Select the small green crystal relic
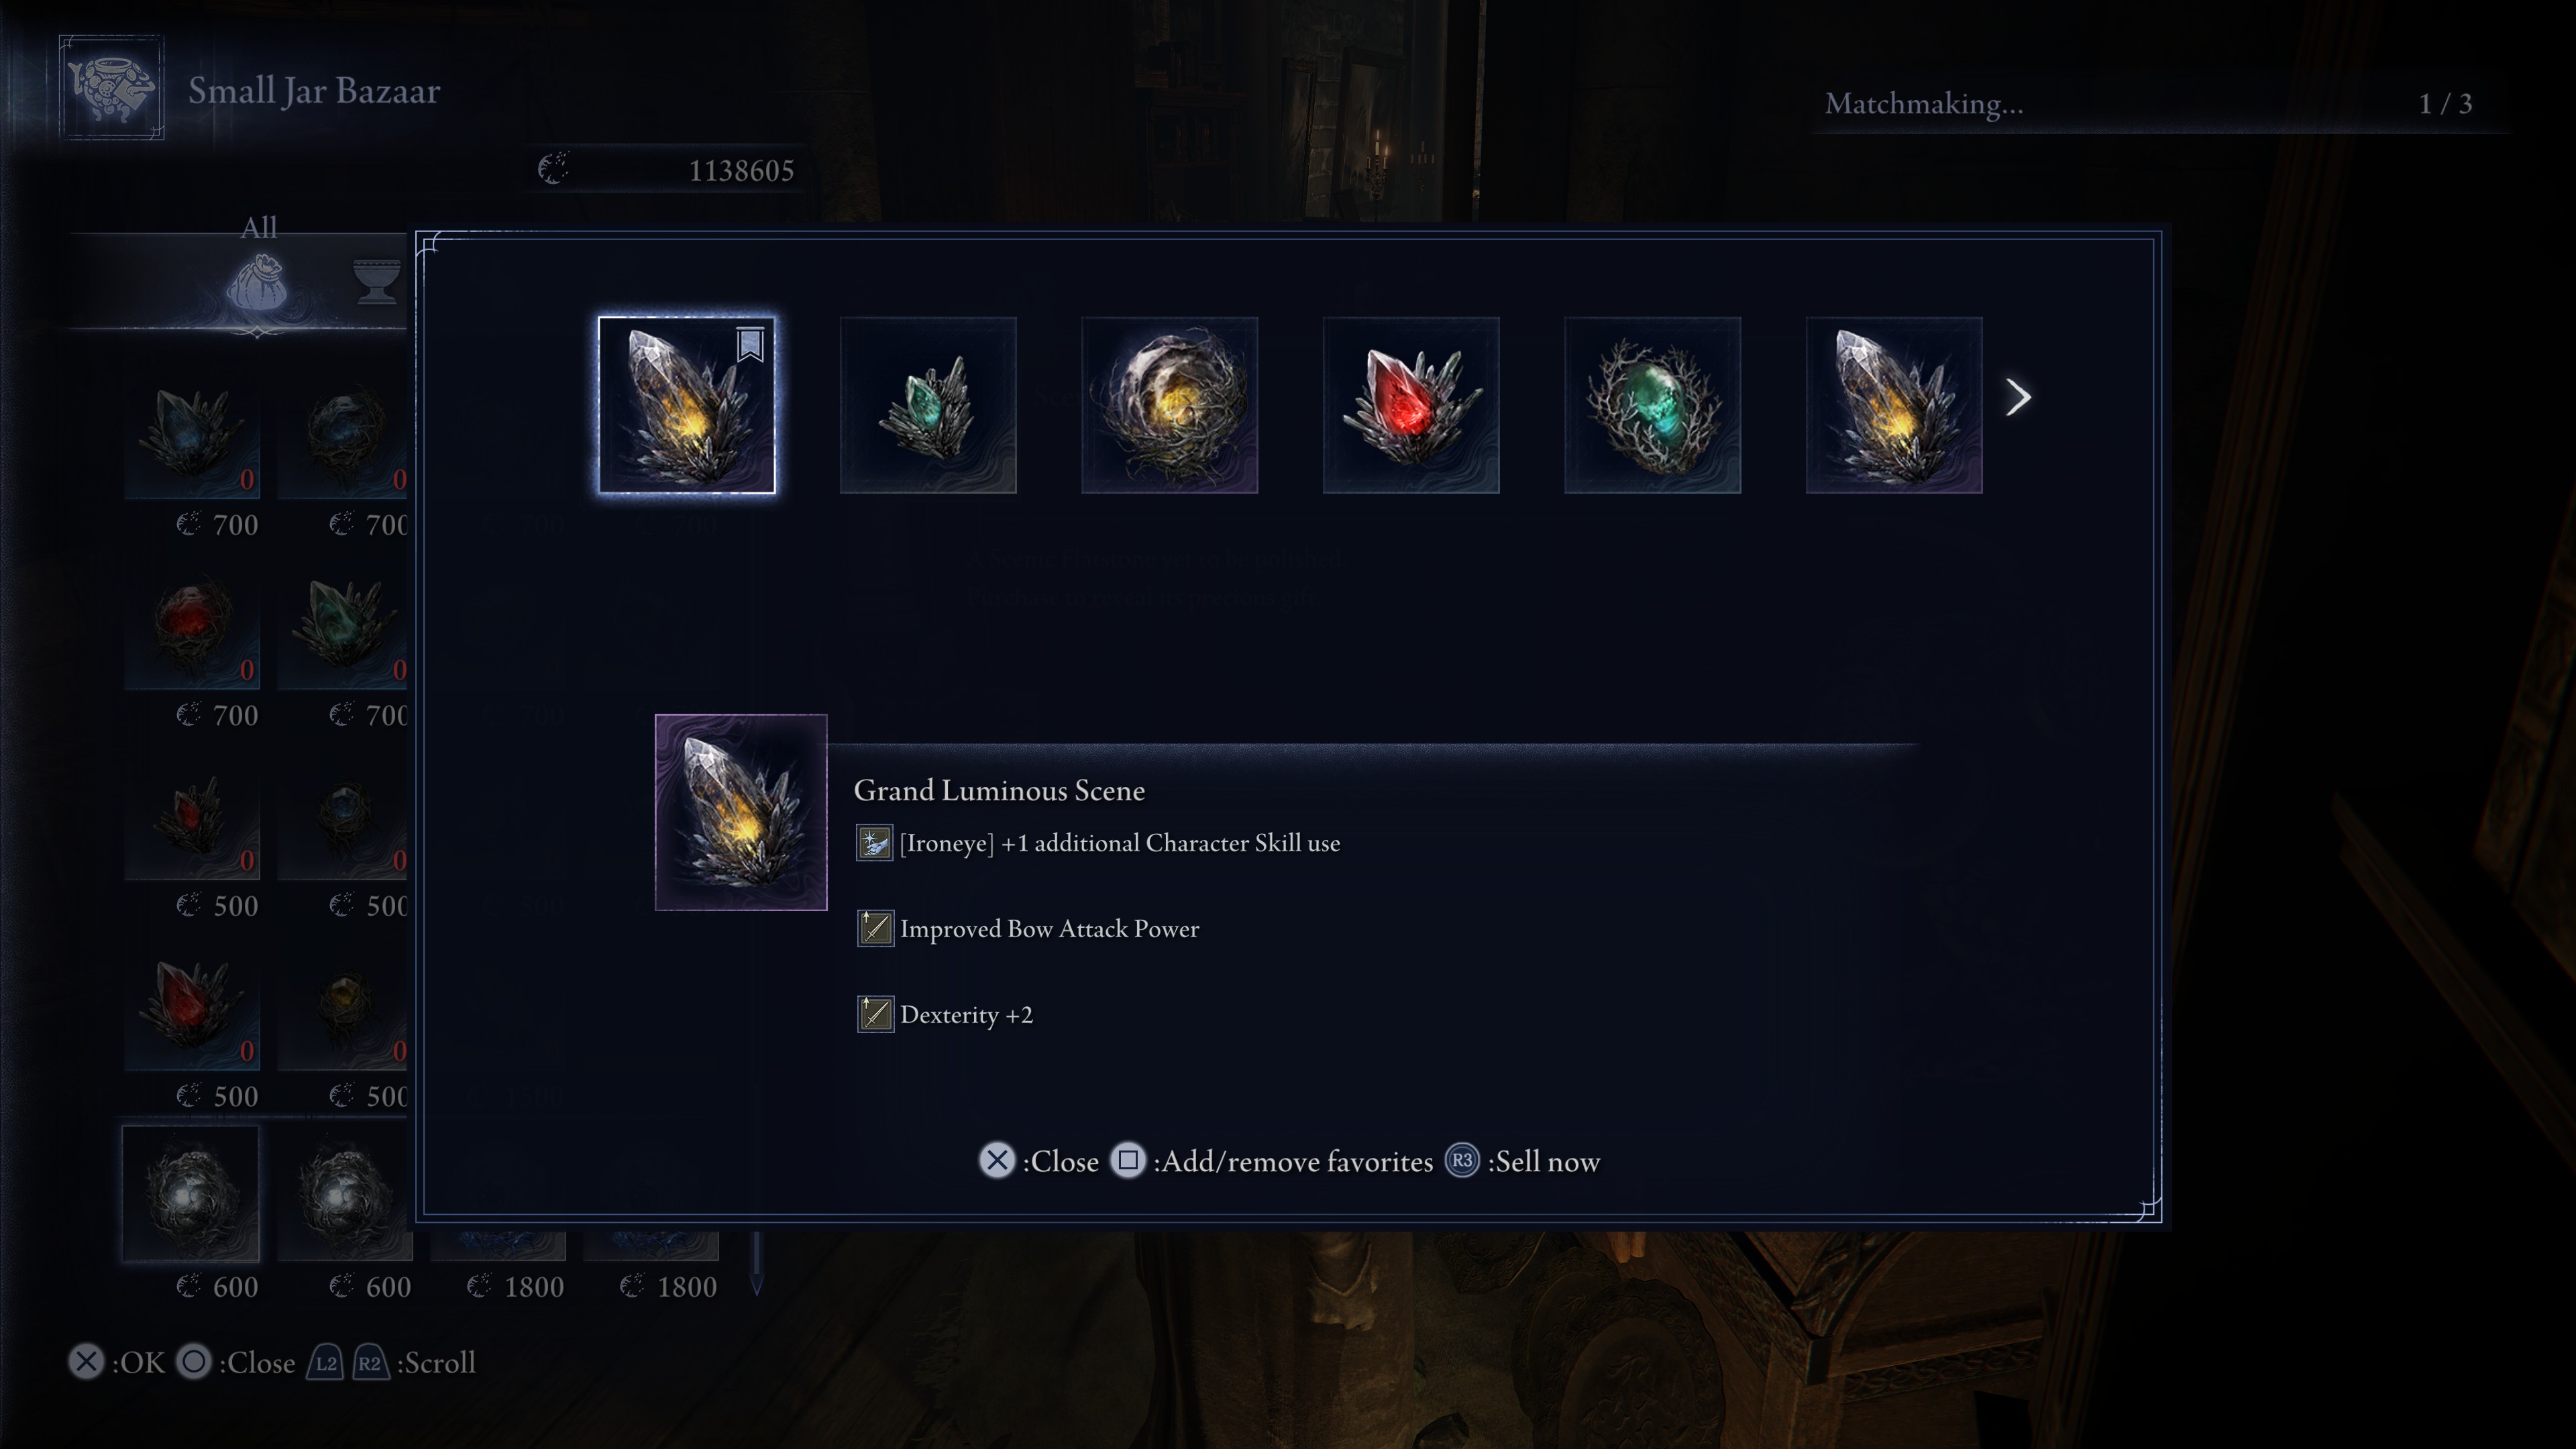 pos(928,405)
